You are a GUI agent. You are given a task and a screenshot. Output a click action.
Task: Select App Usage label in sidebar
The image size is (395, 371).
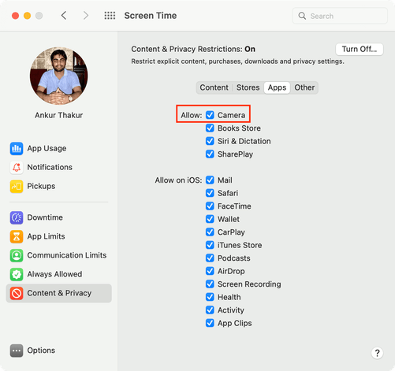click(x=47, y=148)
